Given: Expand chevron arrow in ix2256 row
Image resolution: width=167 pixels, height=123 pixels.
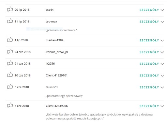Looking at the screenshot, I should [162, 64].
